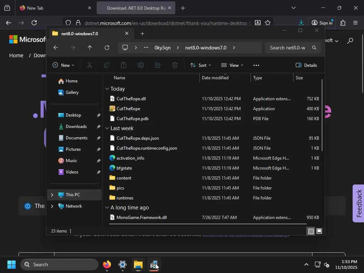Show hidden path ellipsis in address bar
The width and height of the screenshot is (364, 273).
click(146, 48)
